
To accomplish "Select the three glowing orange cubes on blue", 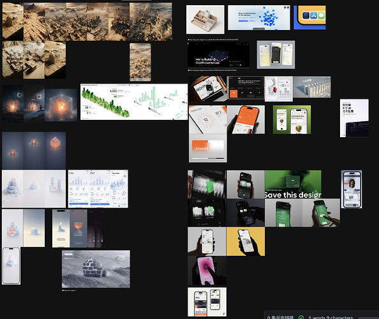I will point(34,151).
